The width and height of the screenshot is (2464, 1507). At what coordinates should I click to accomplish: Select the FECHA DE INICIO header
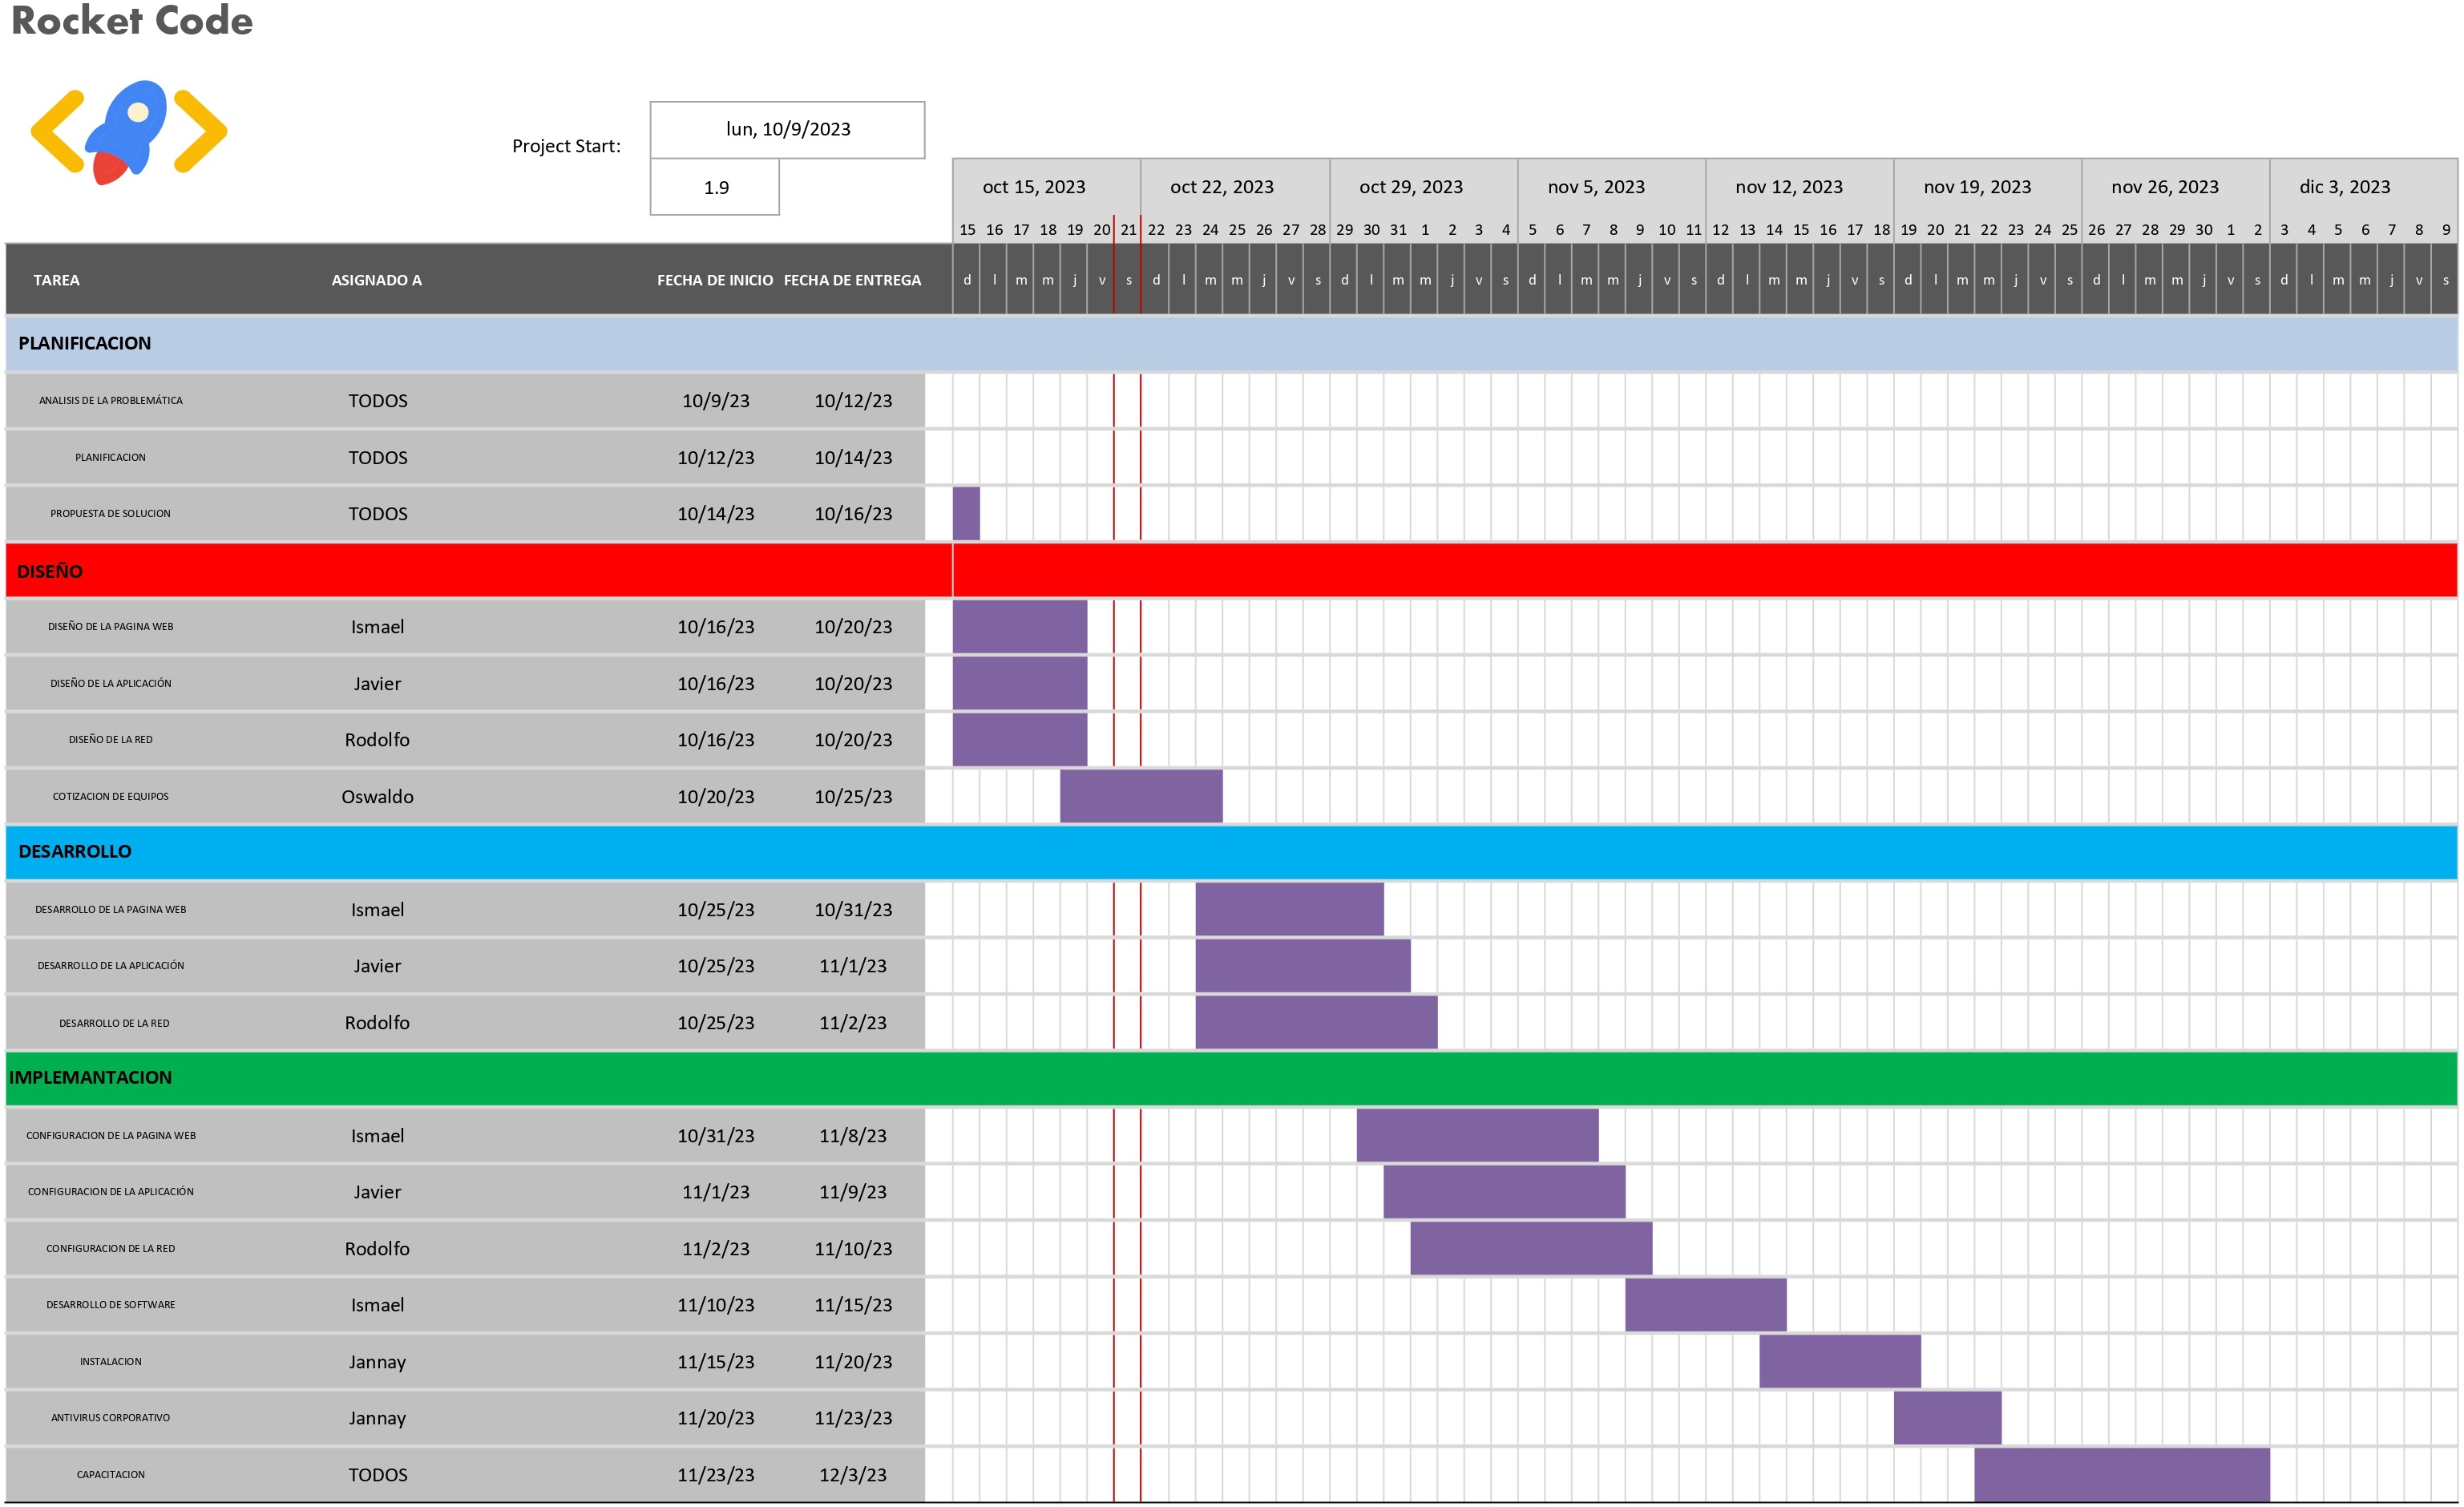715,280
